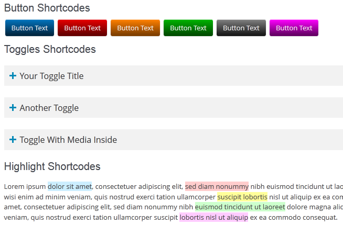Click the Highlight Shortcodes heading
The height and width of the screenshot is (225, 343).
pyautogui.click(x=52, y=166)
